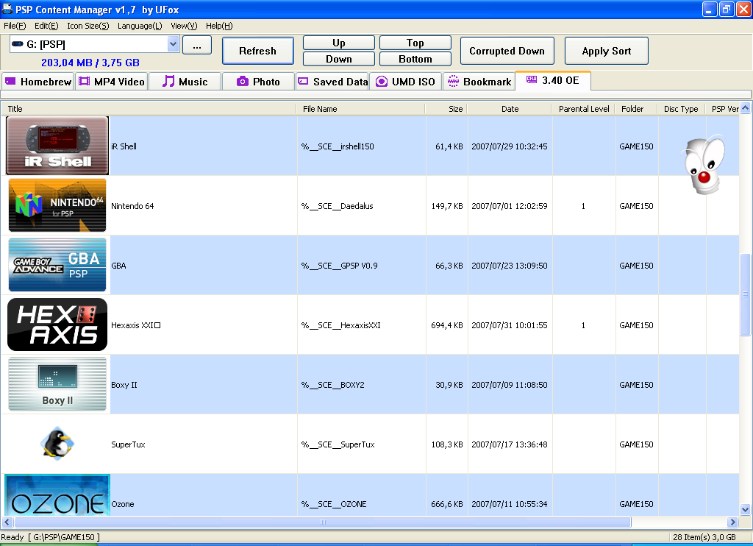Open the Bookmark tab

pos(479,81)
